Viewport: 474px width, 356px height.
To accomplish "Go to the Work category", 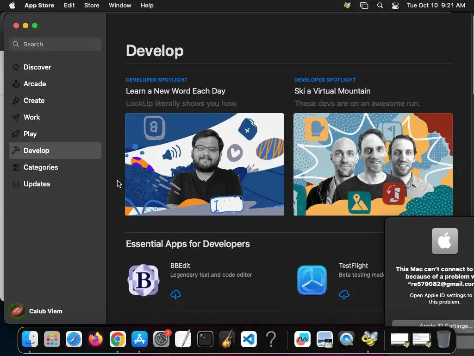I will [55, 117].
